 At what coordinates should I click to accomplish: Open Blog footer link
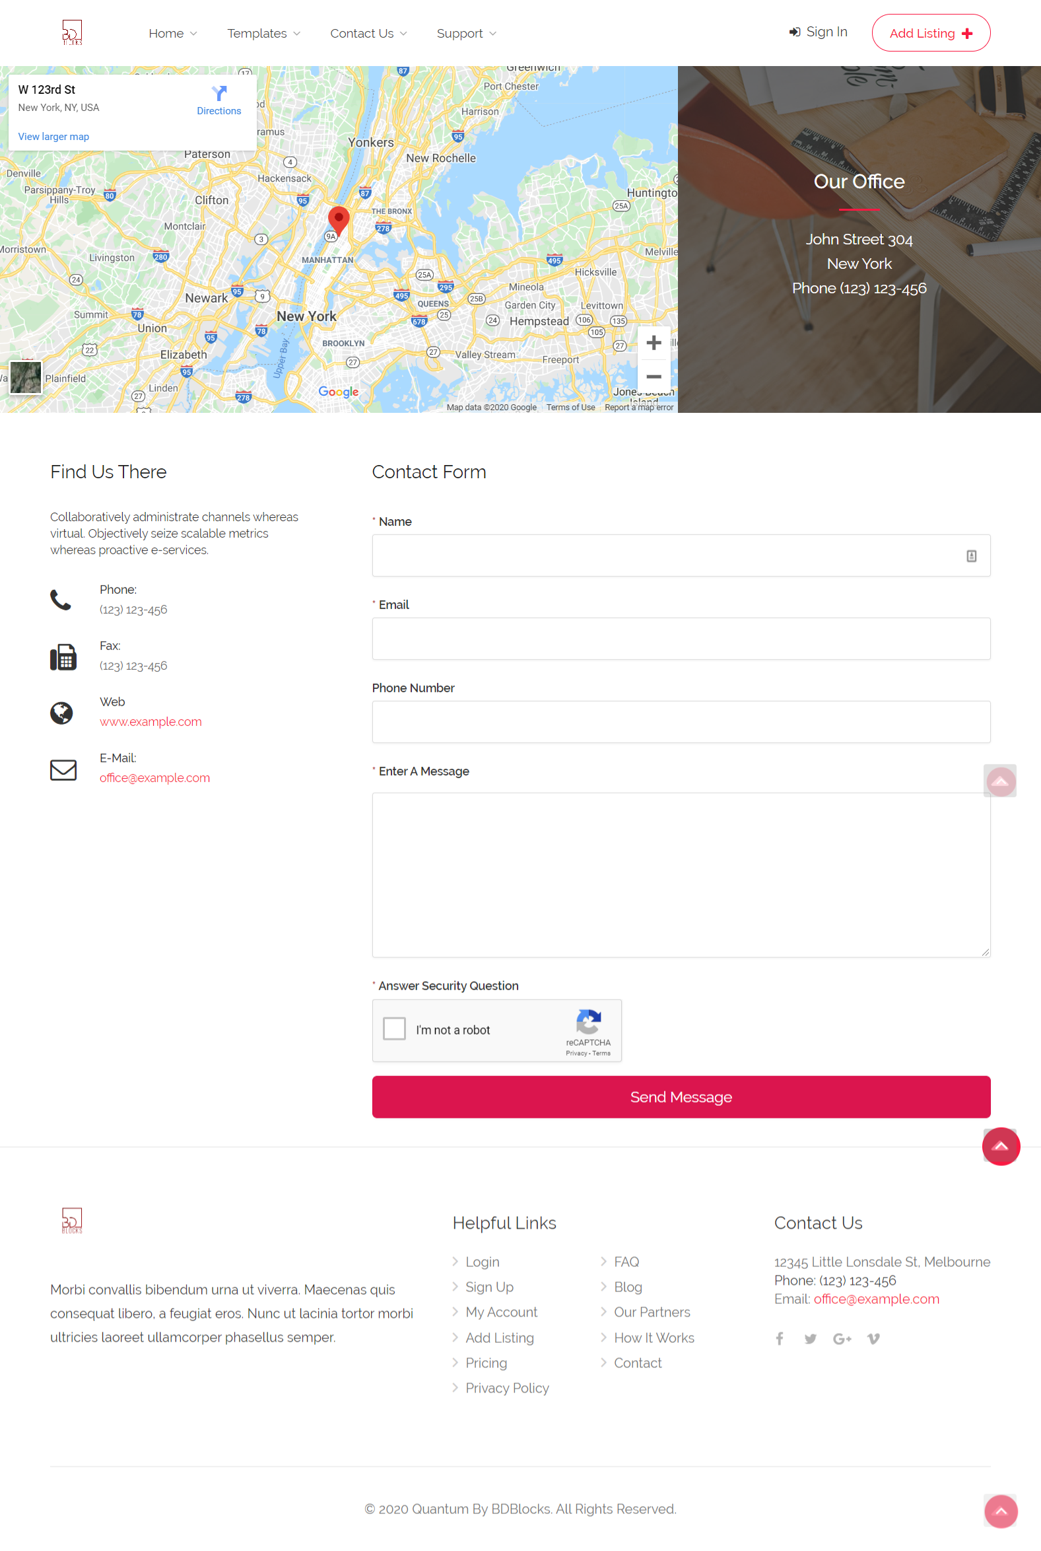[x=627, y=1287]
